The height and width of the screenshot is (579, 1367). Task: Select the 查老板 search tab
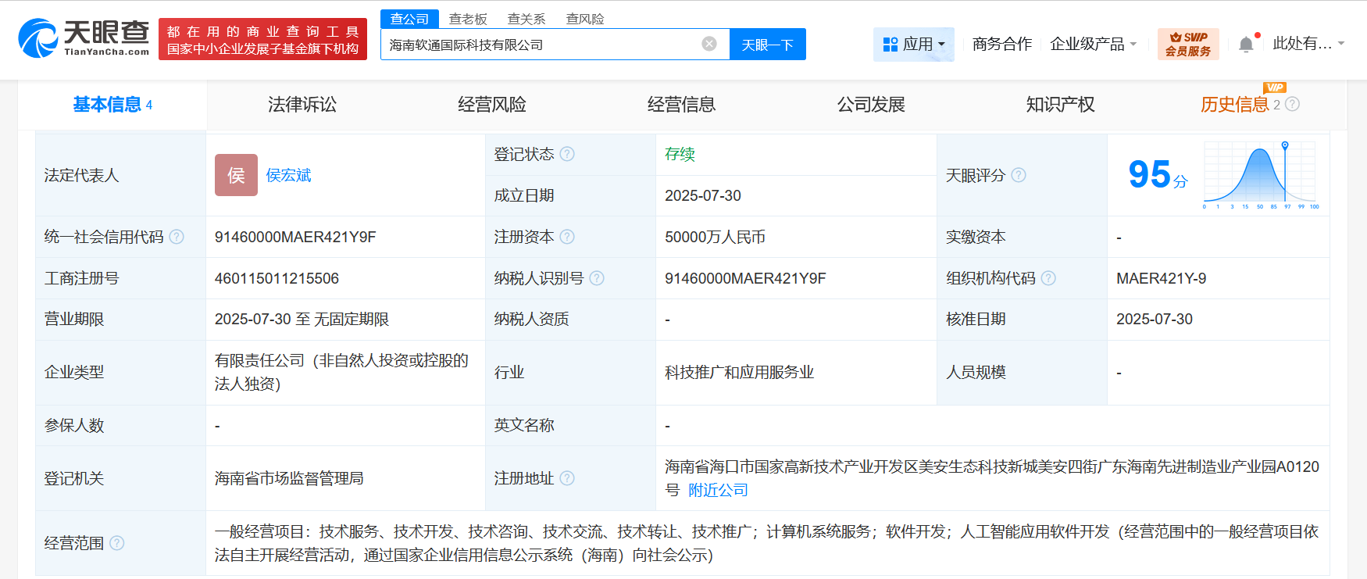[468, 19]
